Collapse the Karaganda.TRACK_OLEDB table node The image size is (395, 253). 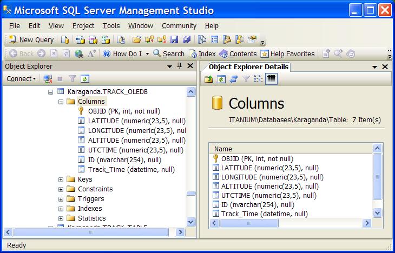coord(51,92)
